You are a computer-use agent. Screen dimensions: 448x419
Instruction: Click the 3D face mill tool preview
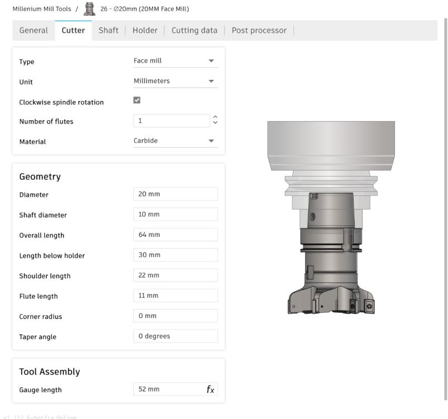point(331,217)
